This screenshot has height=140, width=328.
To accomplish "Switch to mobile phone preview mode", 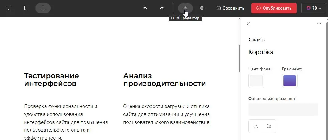I will 26,8.
